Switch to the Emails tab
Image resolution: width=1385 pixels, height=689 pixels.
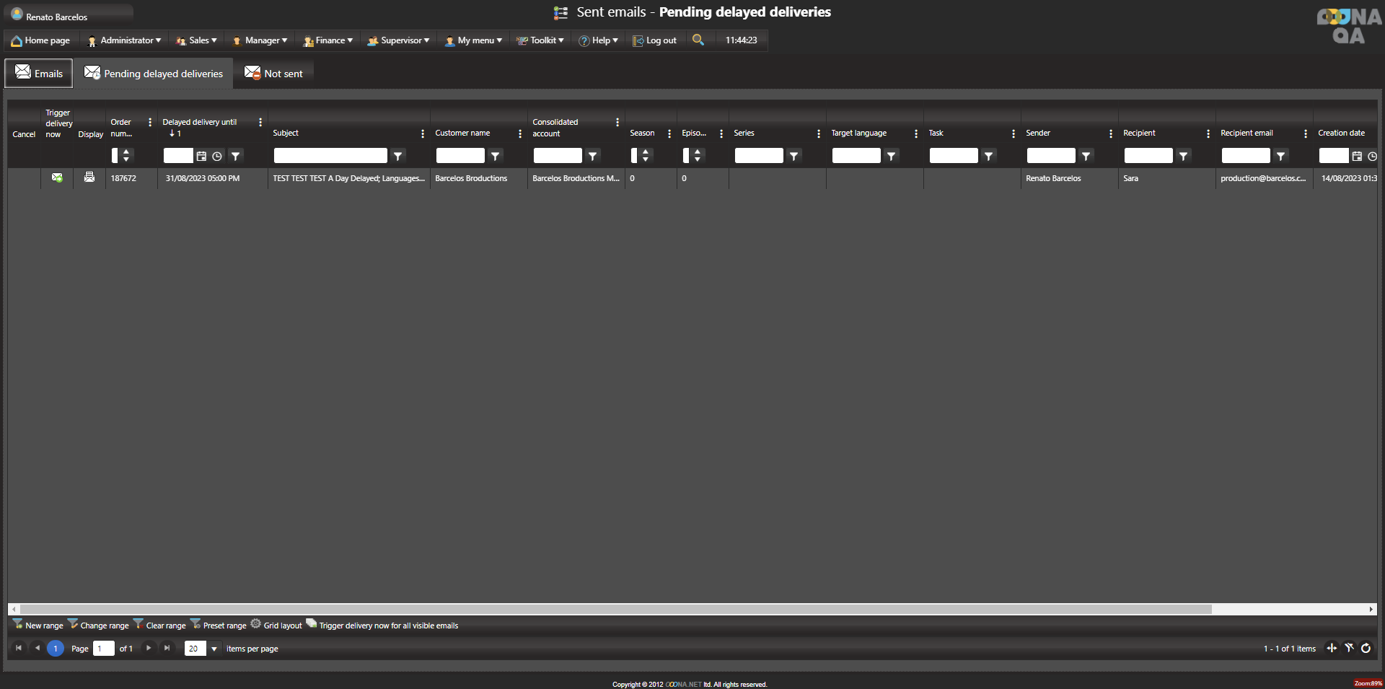tap(39, 74)
